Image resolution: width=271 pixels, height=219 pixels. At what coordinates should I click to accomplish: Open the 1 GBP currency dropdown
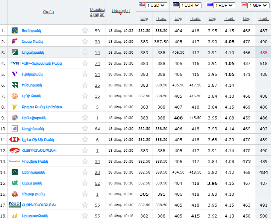pyautogui.click(x=258, y=5)
